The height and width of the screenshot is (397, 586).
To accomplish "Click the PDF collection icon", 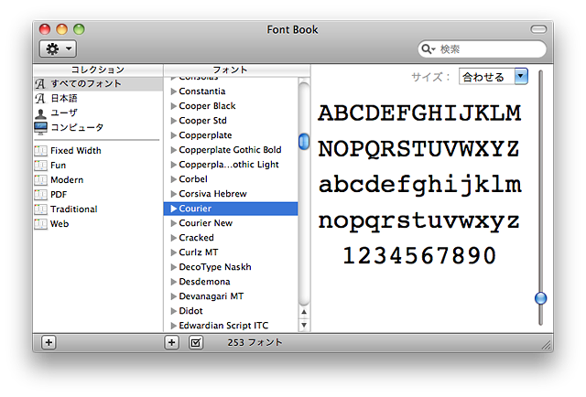I will pyautogui.click(x=40, y=194).
